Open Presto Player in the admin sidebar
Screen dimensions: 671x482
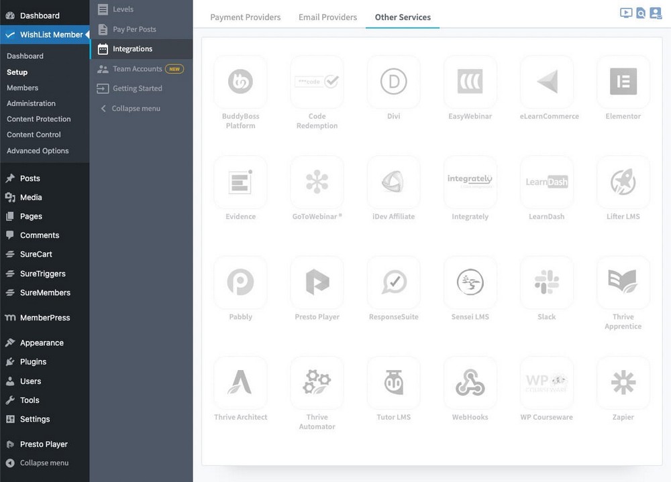click(x=44, y=444)
